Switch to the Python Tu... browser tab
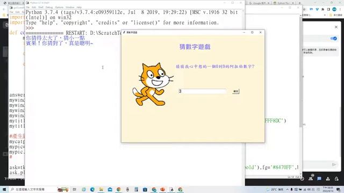The height and width of the screenshot is (193, 344). click(283, 3)
